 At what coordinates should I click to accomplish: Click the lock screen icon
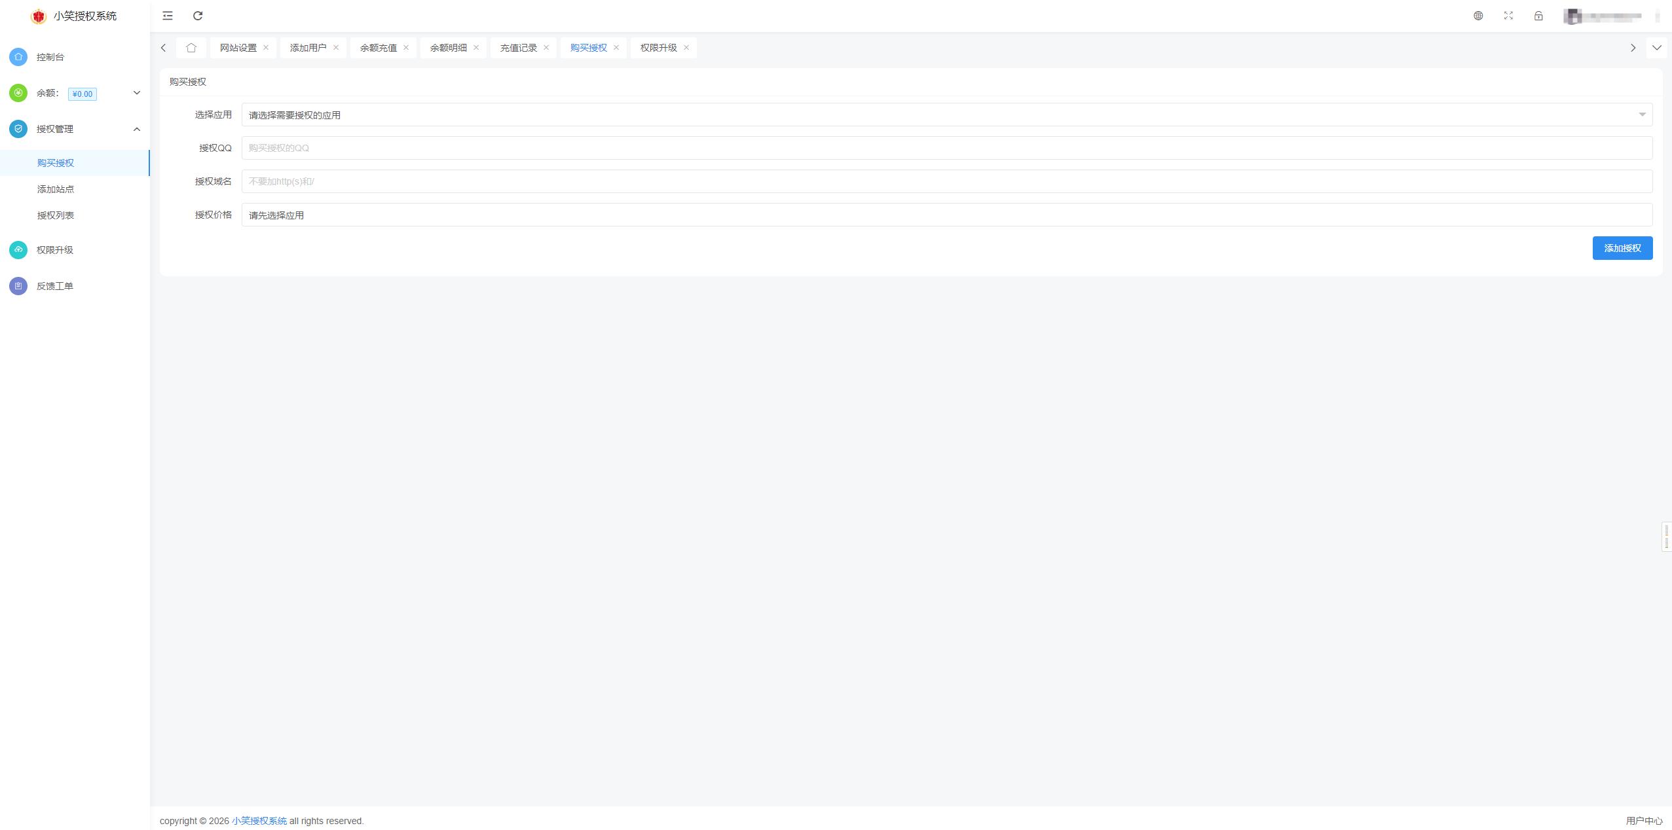1538,16
